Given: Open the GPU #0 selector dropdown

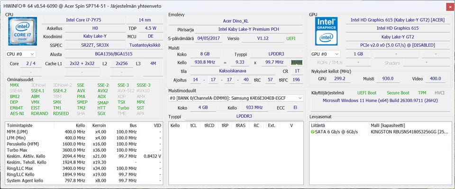Looking at the screenshot, I should (325, 54).
